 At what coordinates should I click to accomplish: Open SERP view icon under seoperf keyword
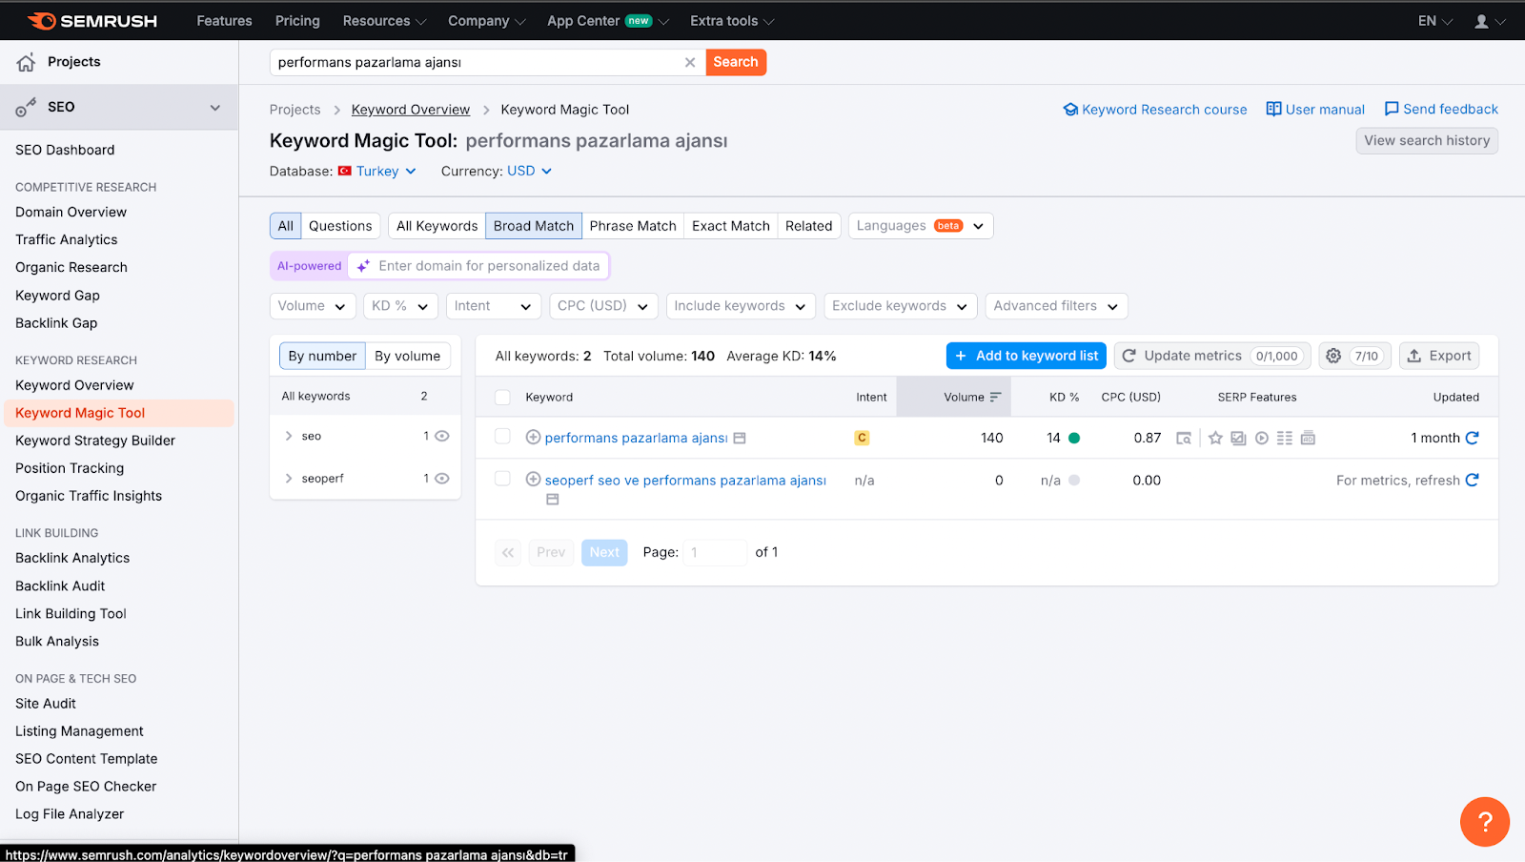coord(553,500)
